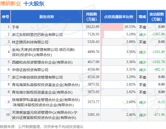Viewport: 166px width, 129px height.
Task: Click the holding value 5326.43
Action: click(x=93, y=42)
